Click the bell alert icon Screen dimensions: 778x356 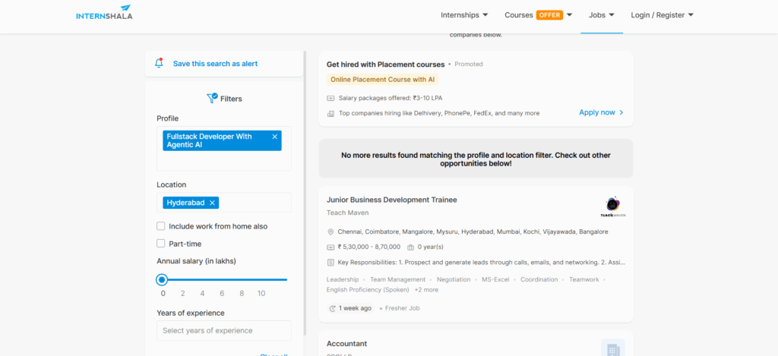click(159, 64)
